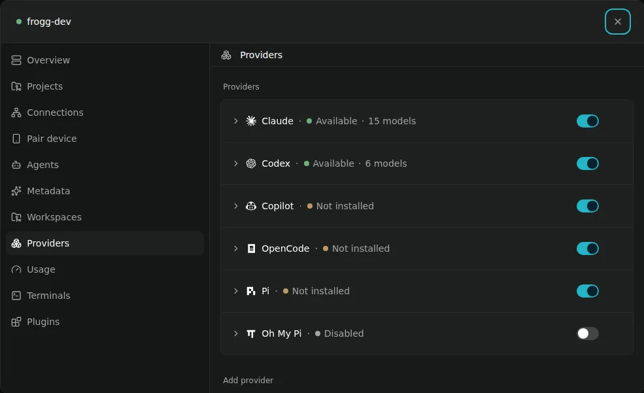Click the '15 models' text

[x=392, y=121]
